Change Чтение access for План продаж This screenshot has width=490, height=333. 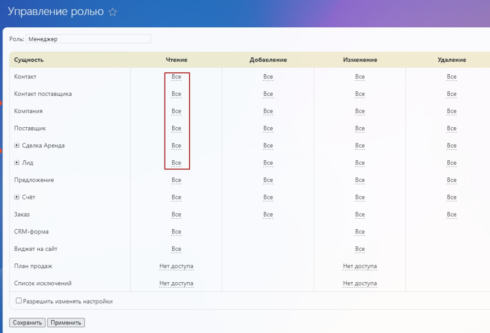point(176,266)
